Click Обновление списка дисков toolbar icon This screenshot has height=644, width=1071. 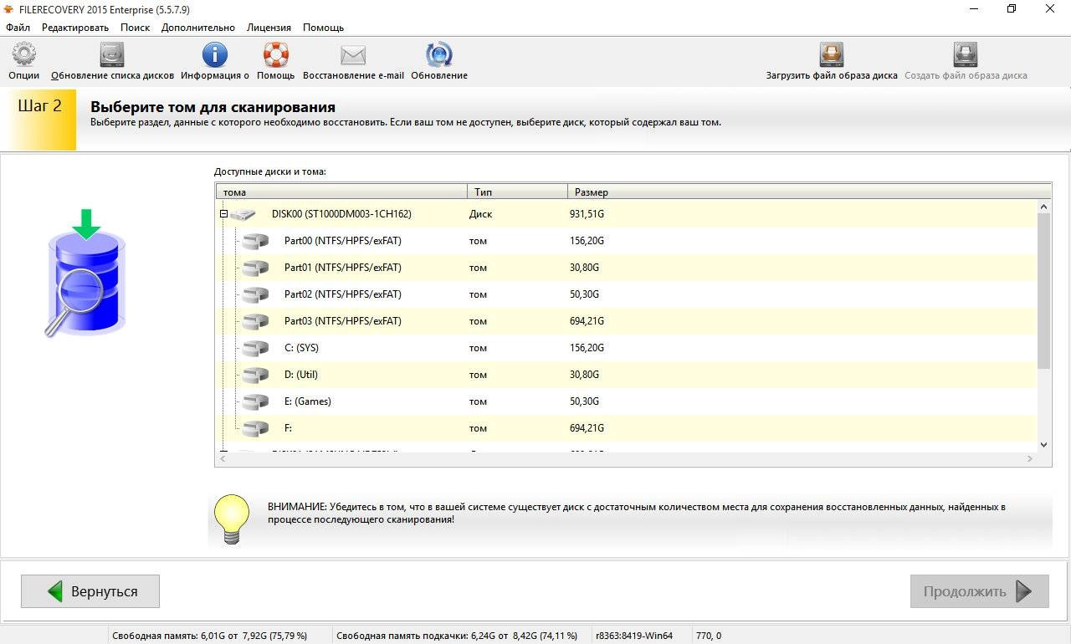pyautogui.click(x=112, y=55)
